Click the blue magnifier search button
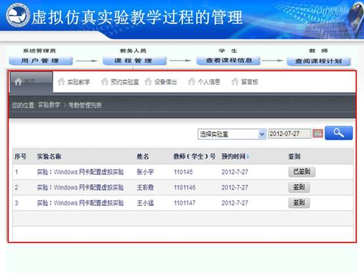The width and height of the screenshot is (364, 273). pyautogui.click(x=339, y=133)
